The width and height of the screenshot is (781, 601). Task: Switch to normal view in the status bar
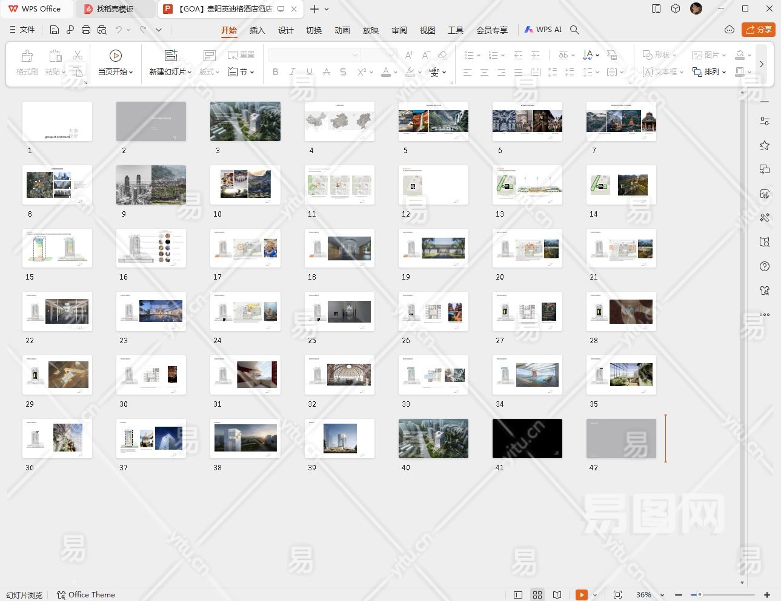[518, 595]
